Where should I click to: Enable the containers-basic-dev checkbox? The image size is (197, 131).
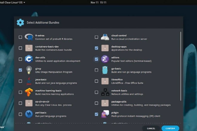pos(20,48)
